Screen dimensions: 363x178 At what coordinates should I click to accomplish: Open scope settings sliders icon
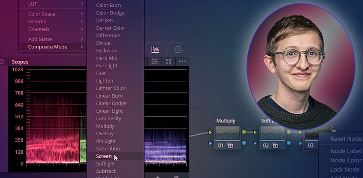pyautogui.click(x=154, y=62)
